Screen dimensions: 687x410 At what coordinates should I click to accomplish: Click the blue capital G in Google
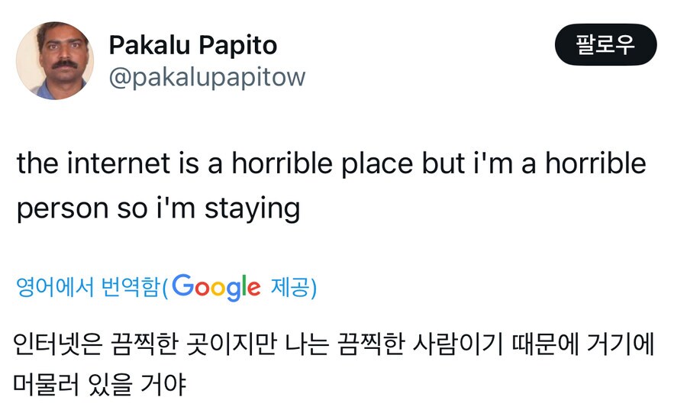182,286
